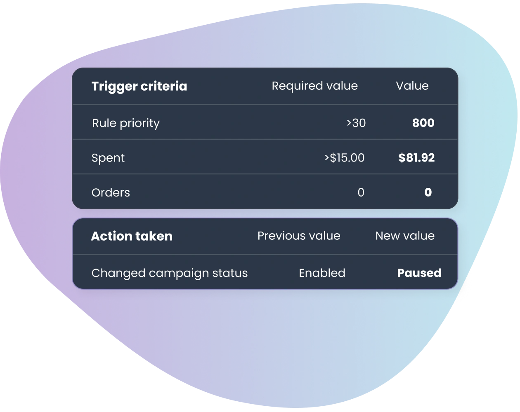Image resolution: width=520 pixels, height=412 pixels.
Task: Click the Changed campaign status label
Action: coord(170,274)
